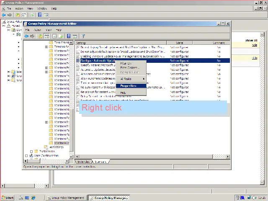The height and width of the screenshot is (201, 268).
Task: Click Internet Explorer icon in quick launch
Action: click(33, 198)
